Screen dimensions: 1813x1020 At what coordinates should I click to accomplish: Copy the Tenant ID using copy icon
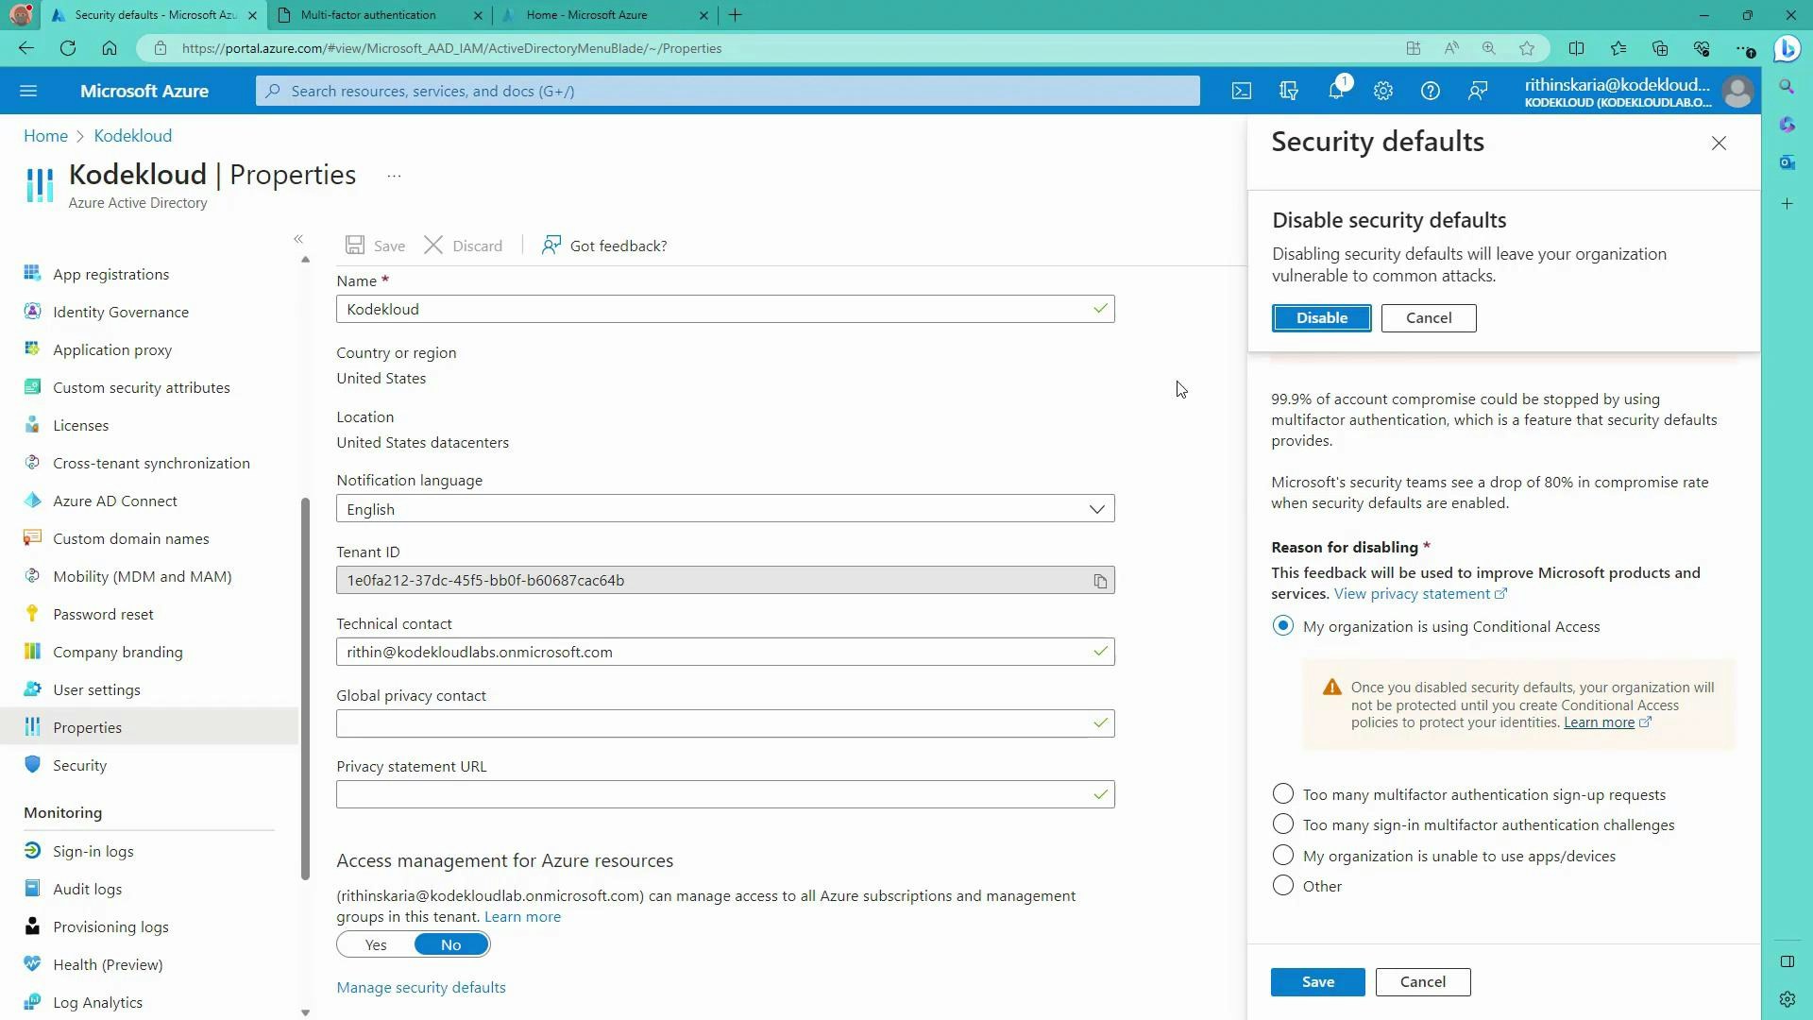[1100, 580]
